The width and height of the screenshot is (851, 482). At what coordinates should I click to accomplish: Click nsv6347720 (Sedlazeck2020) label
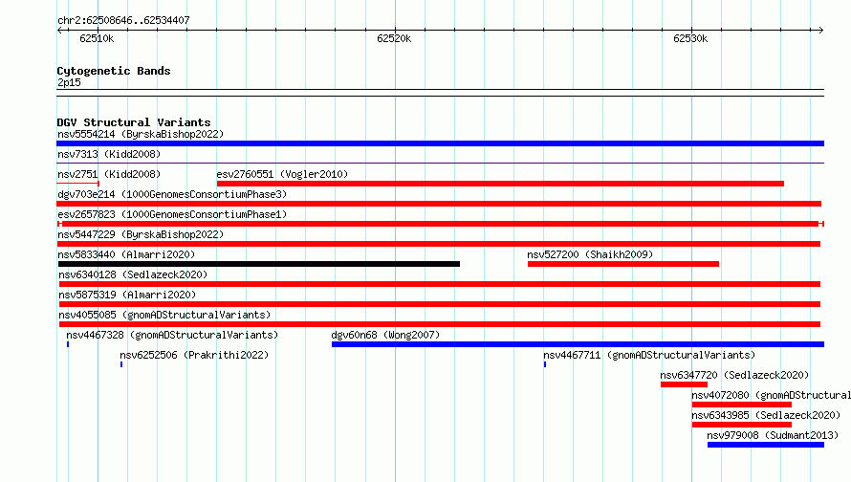tap(734, 375)
